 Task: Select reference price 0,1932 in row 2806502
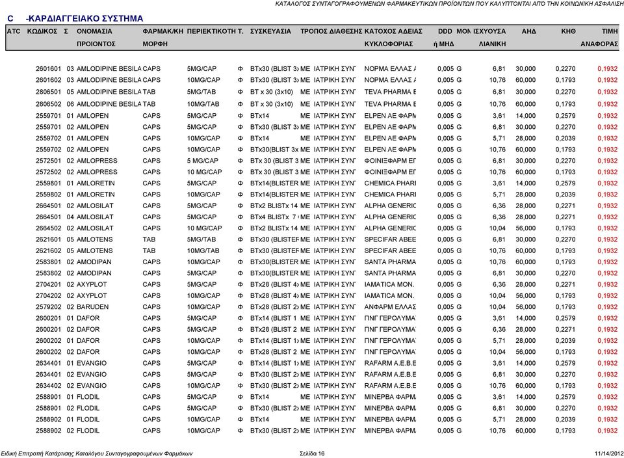point(608,104)
